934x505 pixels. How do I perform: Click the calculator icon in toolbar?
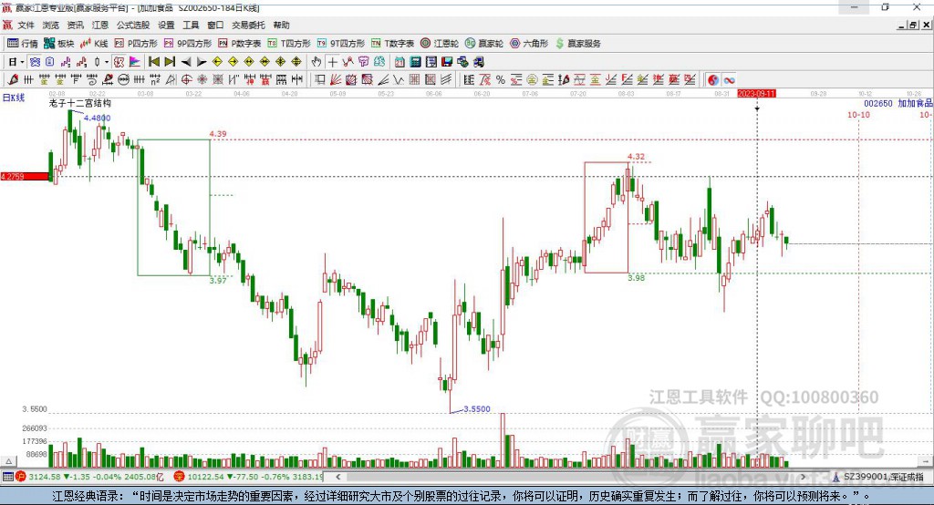(415, 62)
